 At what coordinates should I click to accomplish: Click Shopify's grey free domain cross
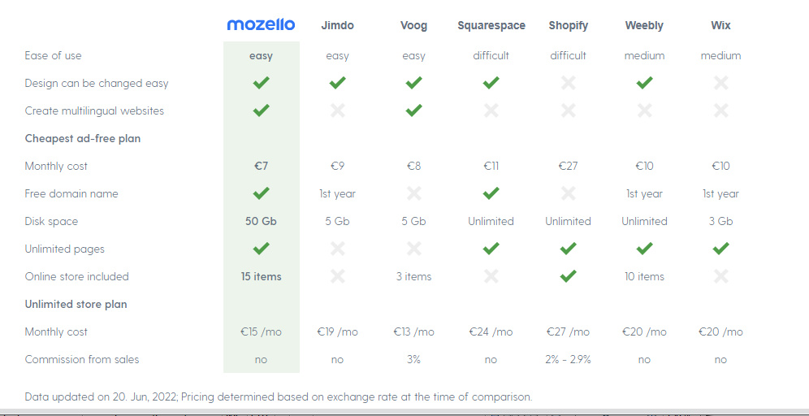[568, 193]
